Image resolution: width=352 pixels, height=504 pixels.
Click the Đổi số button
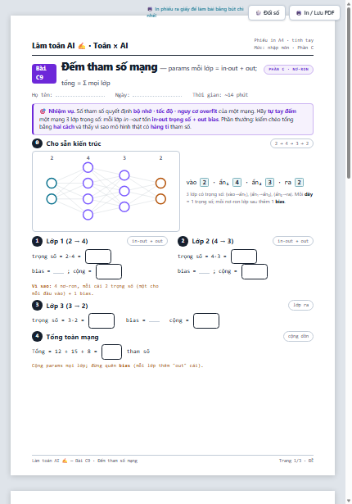click(267, 13)
